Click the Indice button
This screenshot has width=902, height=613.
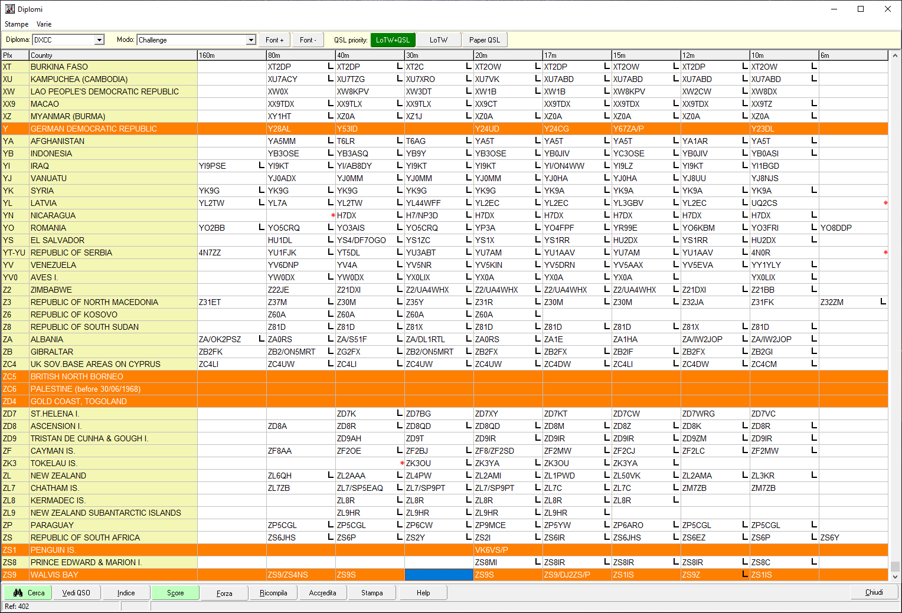coord(126,593)
